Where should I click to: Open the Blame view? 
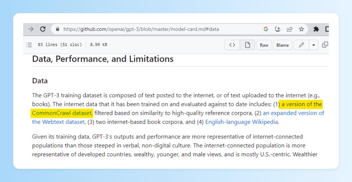click(282, 45)
